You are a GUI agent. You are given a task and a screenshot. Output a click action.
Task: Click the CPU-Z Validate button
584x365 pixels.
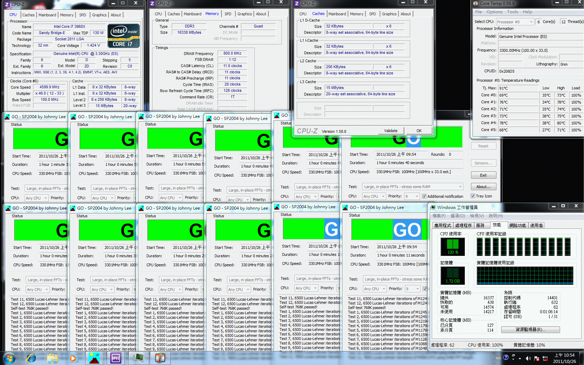[391, 131]
